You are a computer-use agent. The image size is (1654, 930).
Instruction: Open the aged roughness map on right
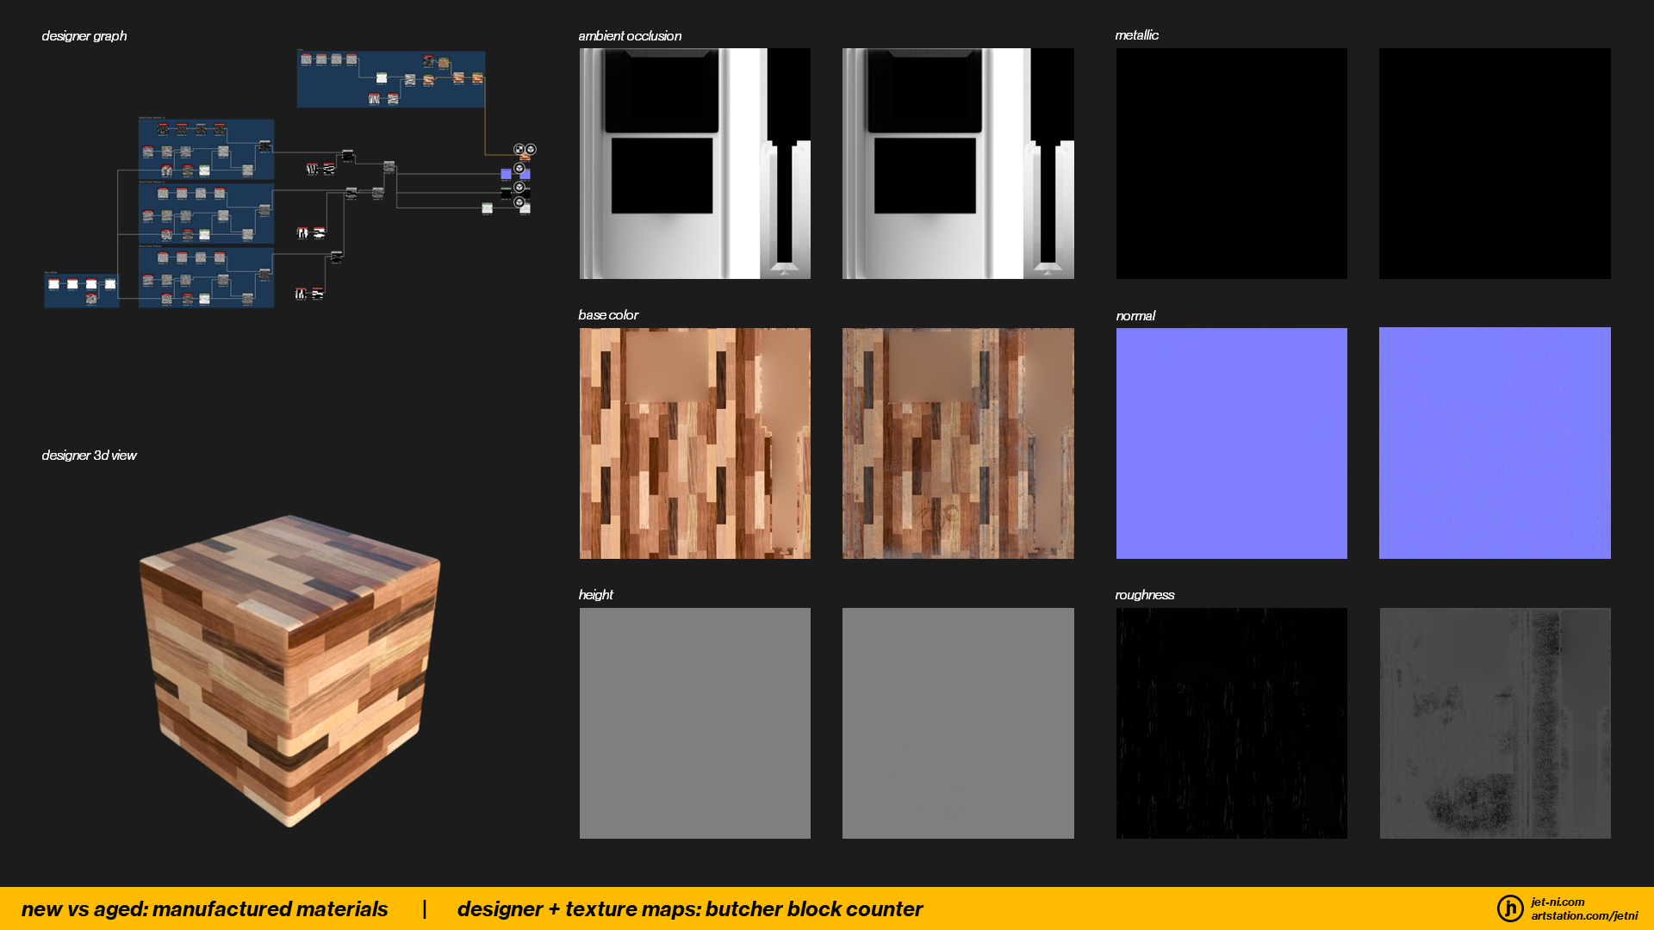(x=1495, y=723)
